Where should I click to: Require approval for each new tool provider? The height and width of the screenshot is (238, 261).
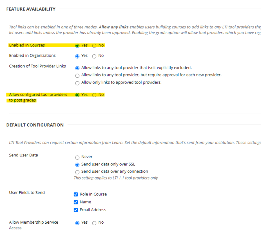pyautogui.click(x=77, y=75)
